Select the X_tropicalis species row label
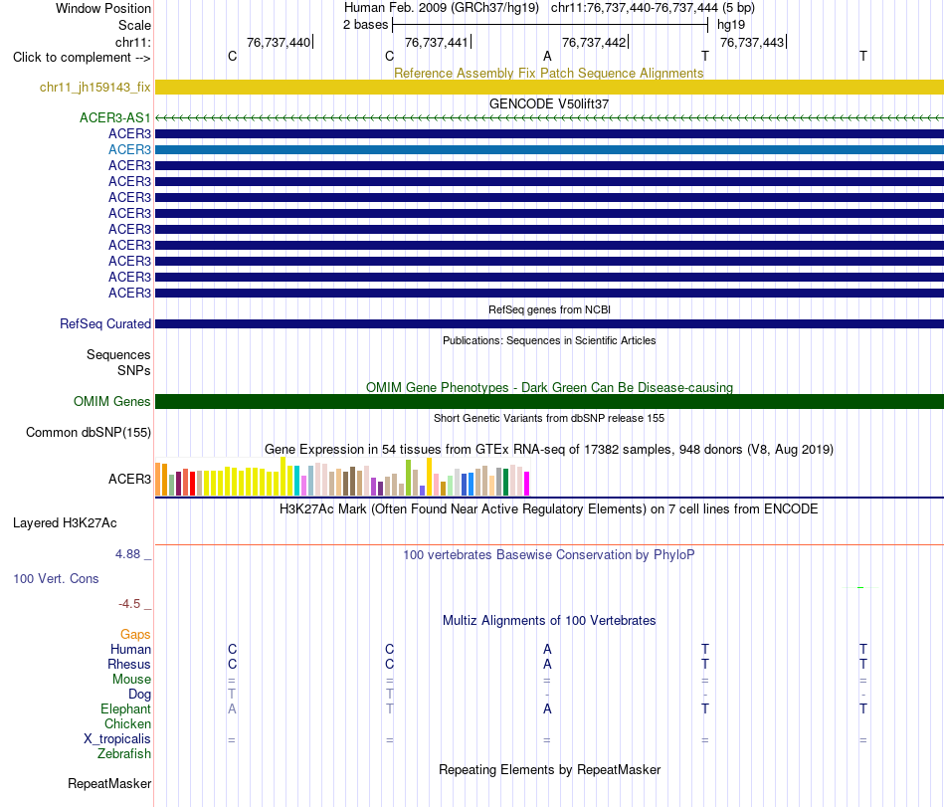The width and height of the screenshot is (945, 807). click(117, 739)
